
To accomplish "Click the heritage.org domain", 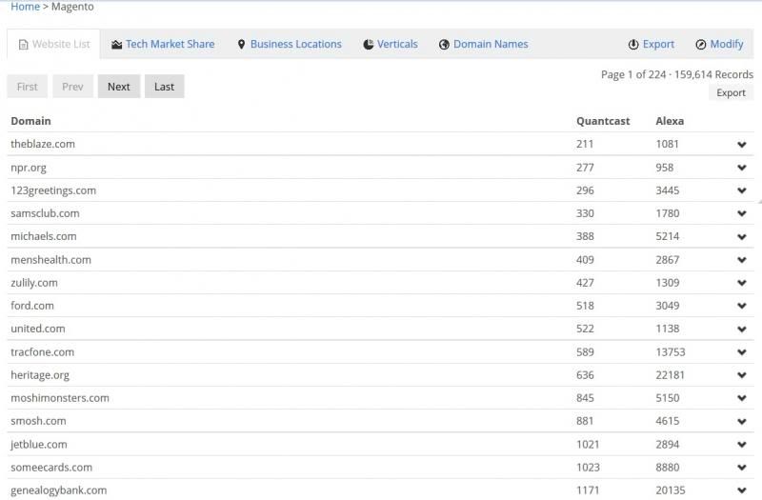I will tap(40, 375).
